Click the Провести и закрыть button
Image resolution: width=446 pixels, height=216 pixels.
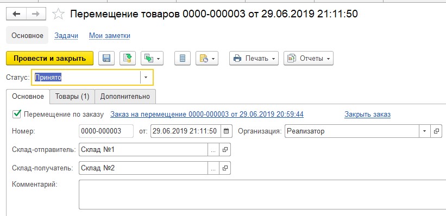49,58
